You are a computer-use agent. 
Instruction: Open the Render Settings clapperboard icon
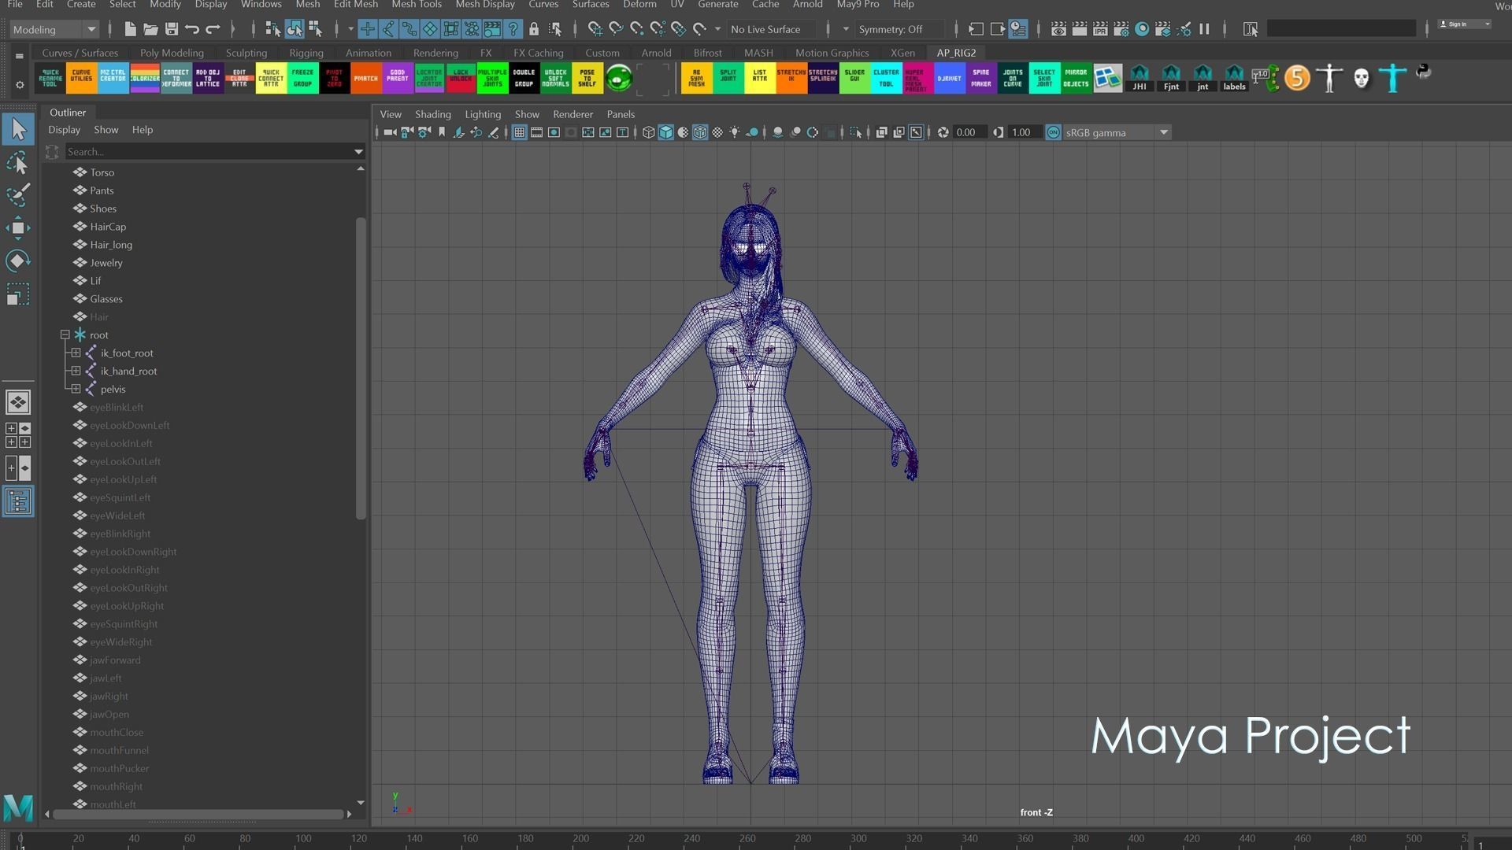(x=1121, y=29)
